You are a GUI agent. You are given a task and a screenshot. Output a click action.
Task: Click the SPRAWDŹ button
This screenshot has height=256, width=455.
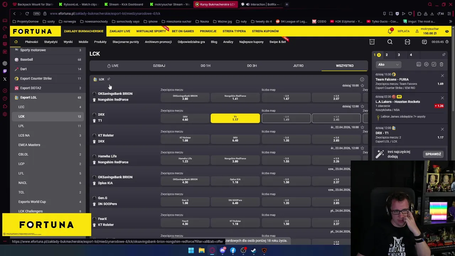[433, 154]
